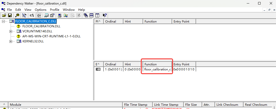276x109 pixels.
Task: Click View Module in External Viewer icon
Action: click(46, 15)
